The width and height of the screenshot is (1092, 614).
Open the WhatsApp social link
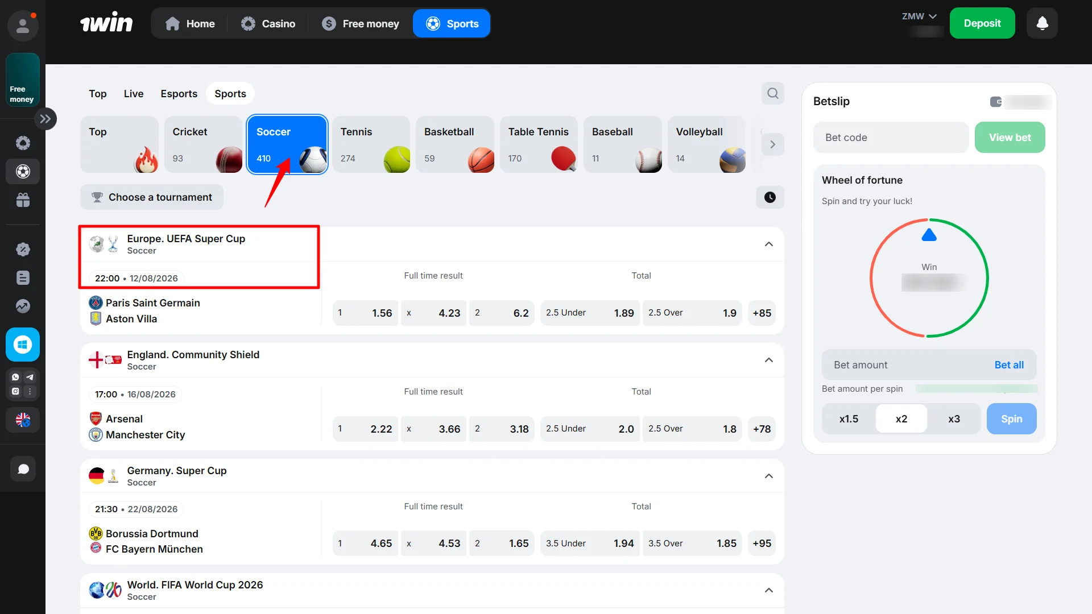pos(15,377)
